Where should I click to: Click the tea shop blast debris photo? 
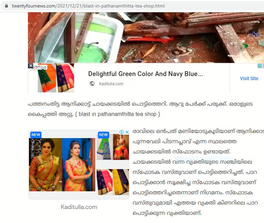pyautogui.click(x=146, y=38)
